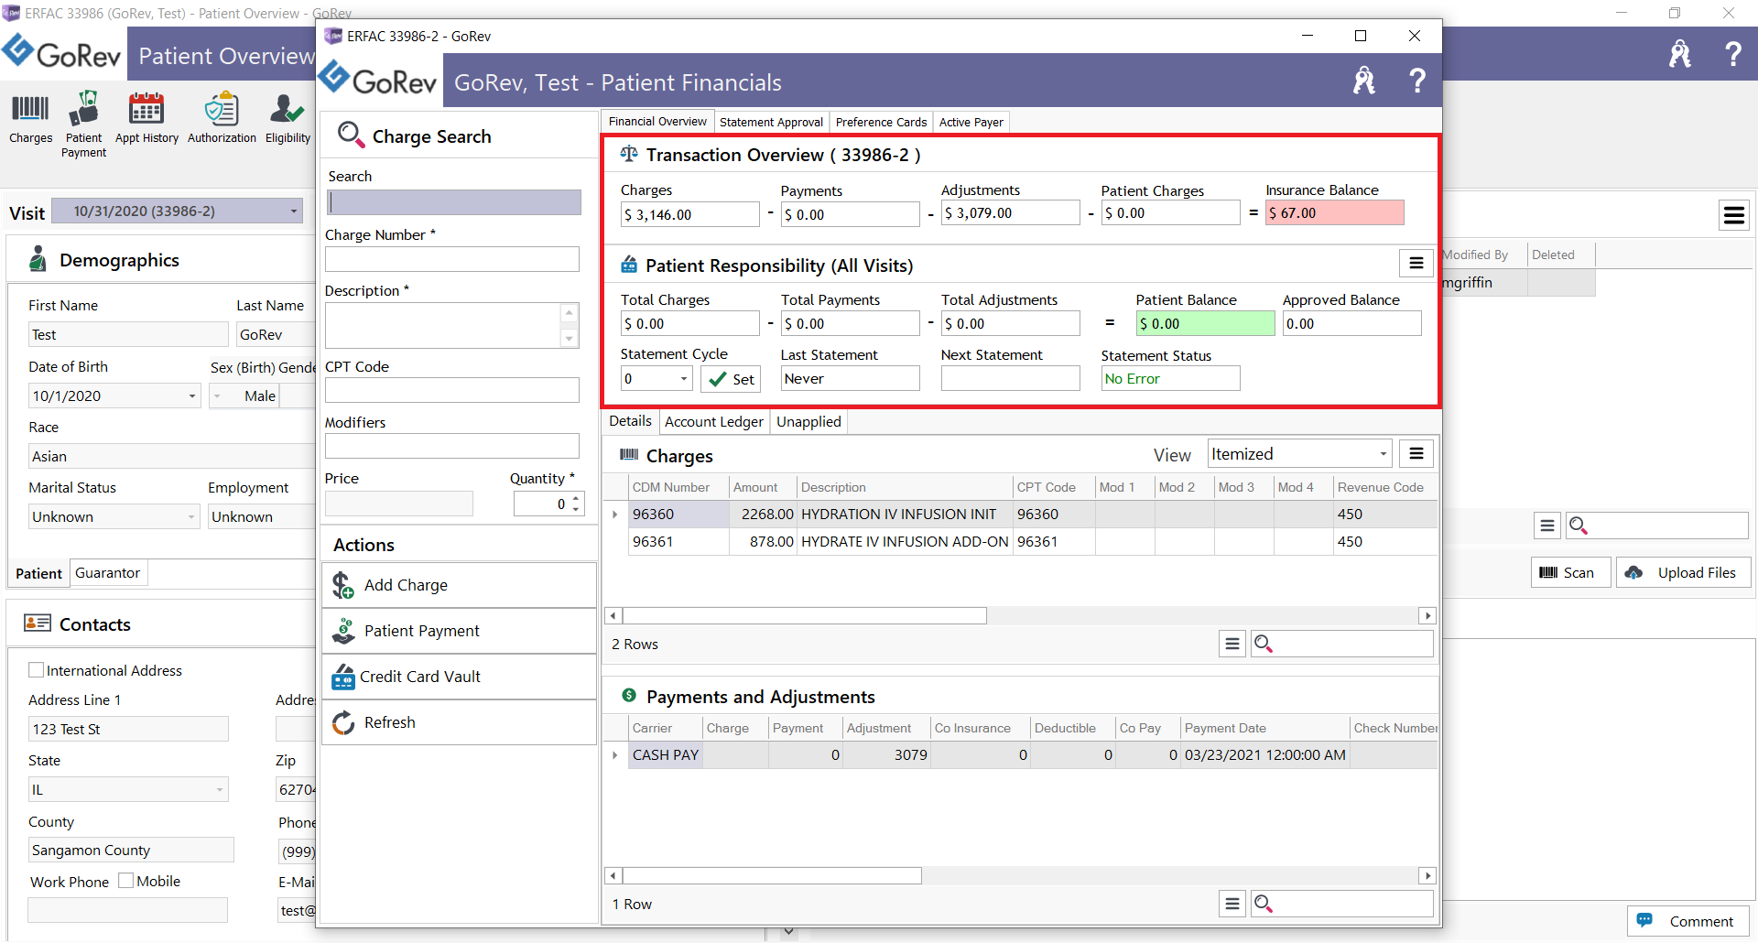Click the green Patient Balance $ 0.00 field
This screenshot has width=1758, height=943.
(x=1205, y=323)
